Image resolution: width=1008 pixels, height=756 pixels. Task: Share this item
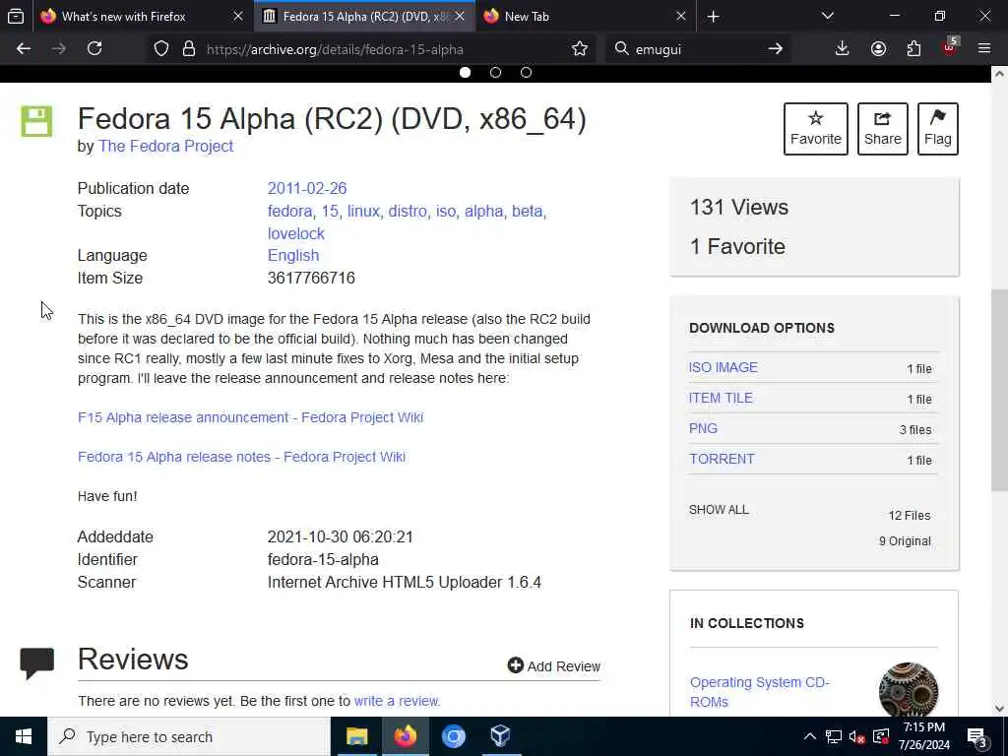click(883, 129)
